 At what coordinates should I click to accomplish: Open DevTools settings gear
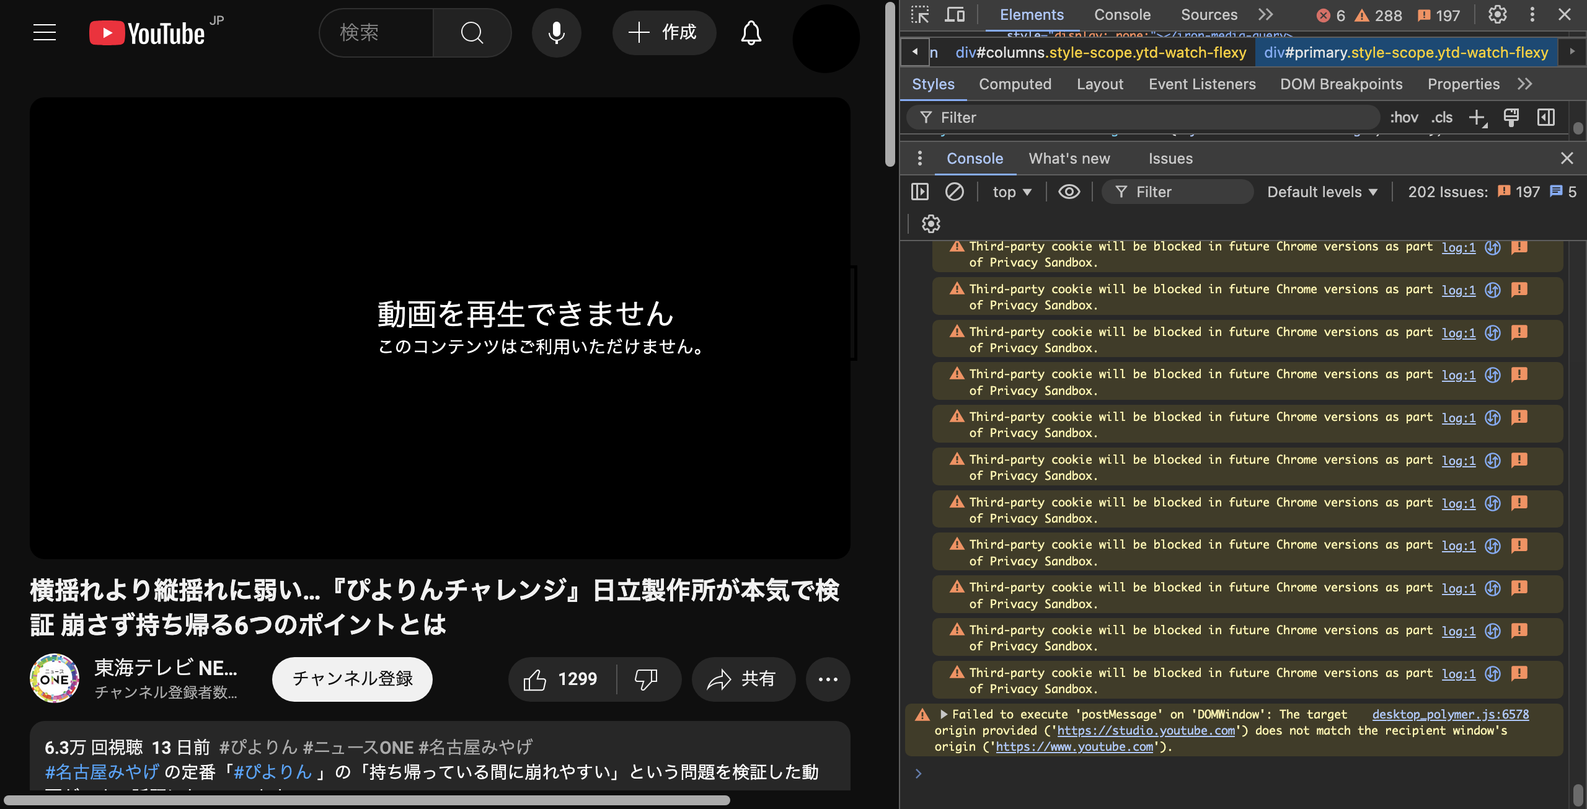(1498, 15)
